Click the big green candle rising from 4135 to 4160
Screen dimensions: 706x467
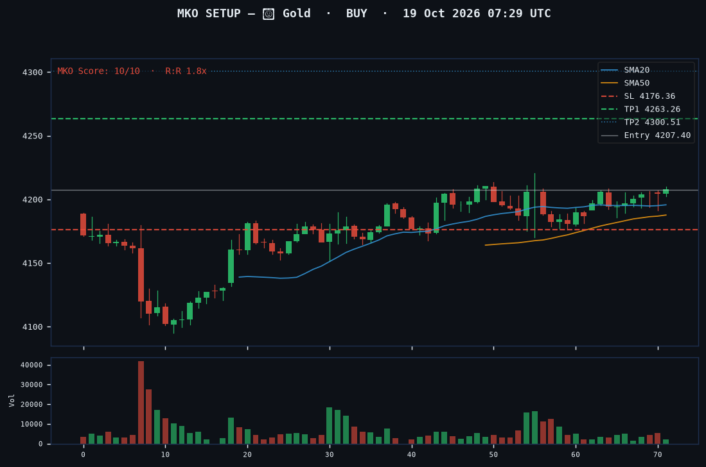coord(231,266)
